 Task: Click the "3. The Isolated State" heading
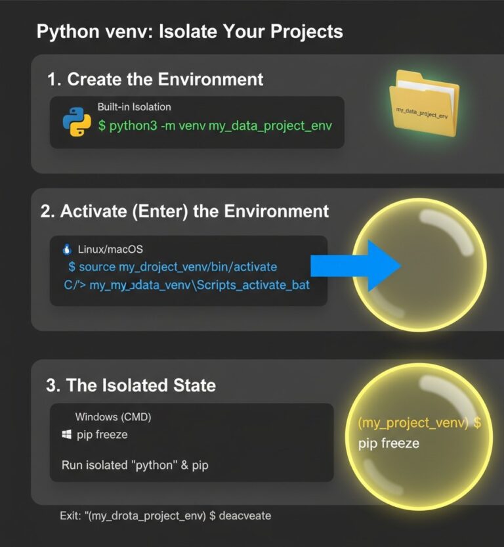(131, 385)
